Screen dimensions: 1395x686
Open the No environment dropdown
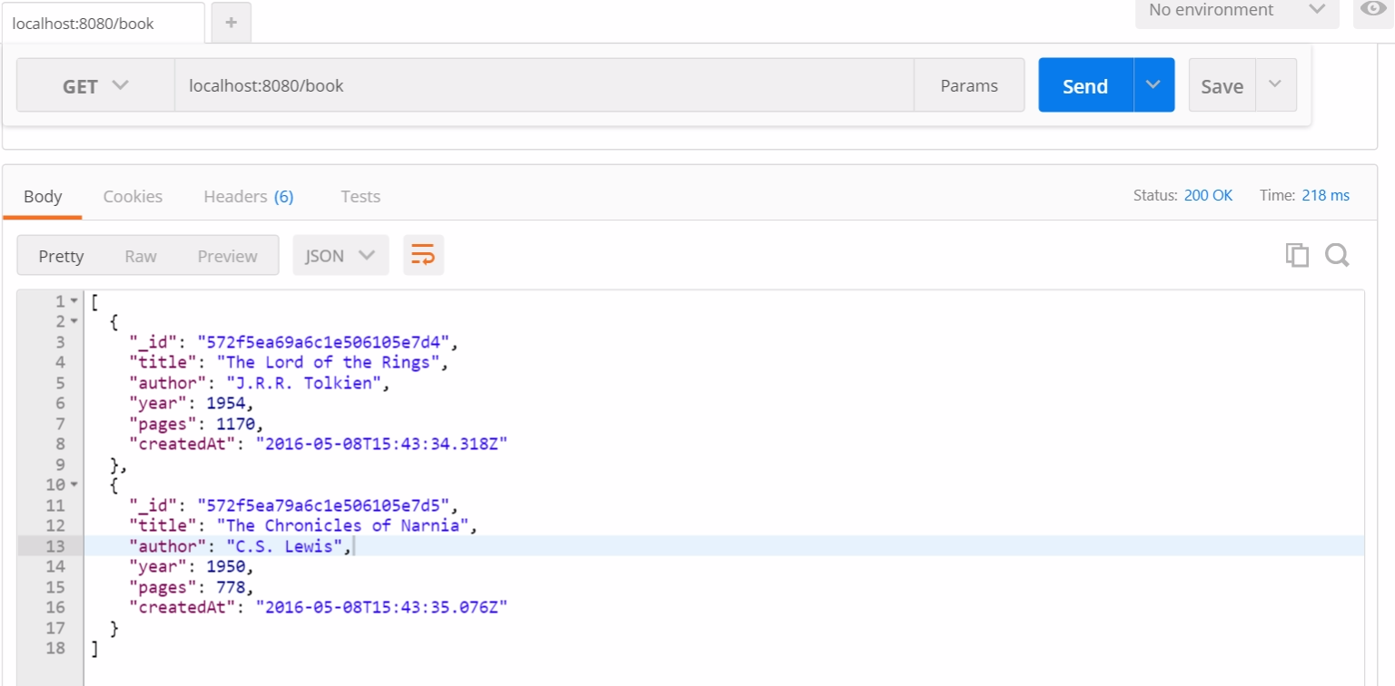(x=1236, y=11)
